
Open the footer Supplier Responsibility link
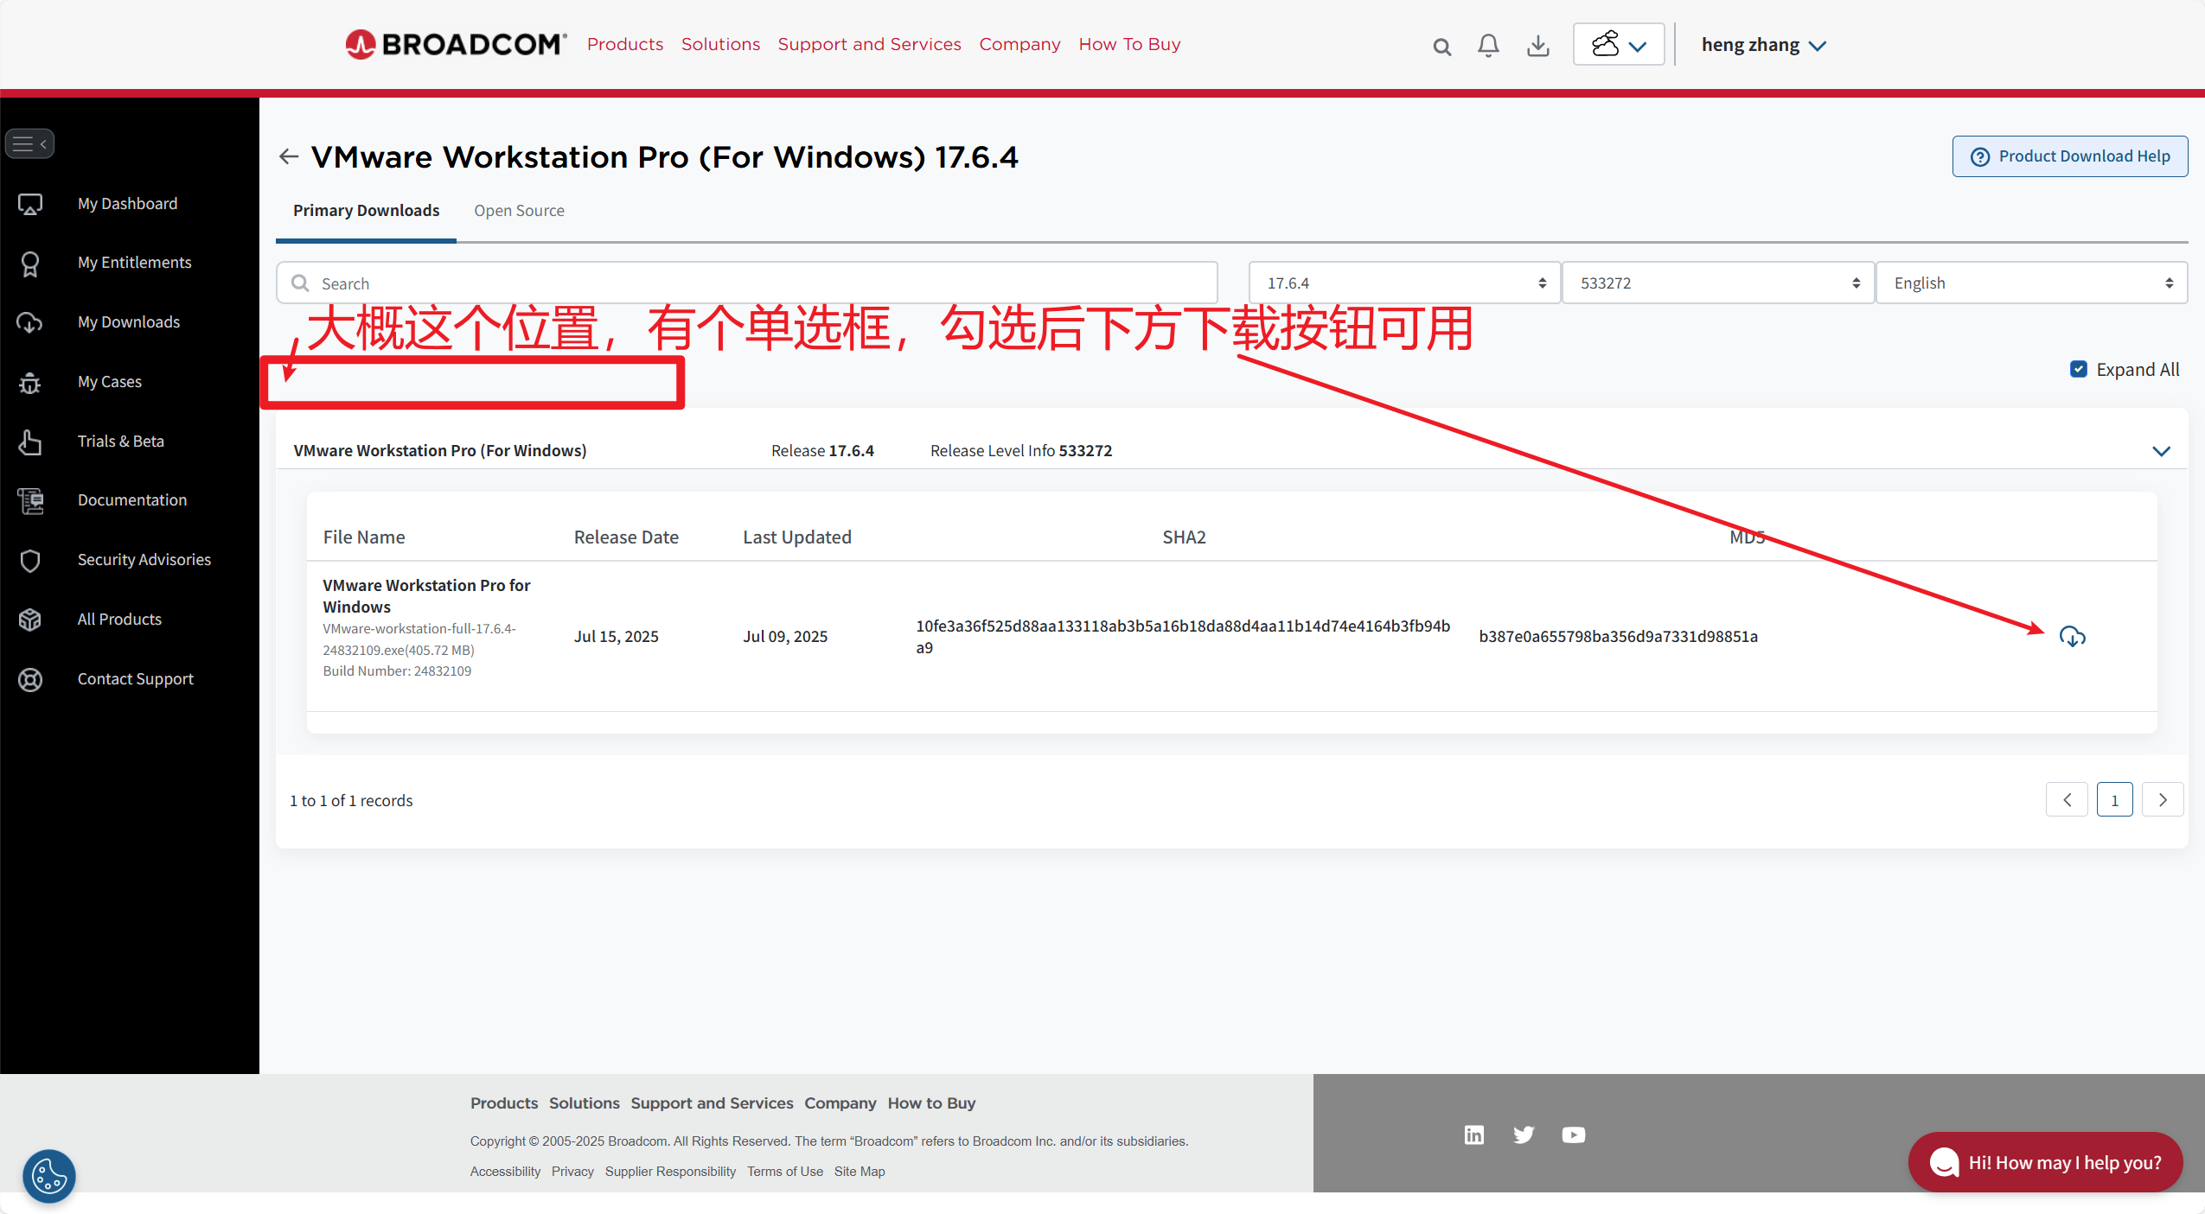(670, 1172)
